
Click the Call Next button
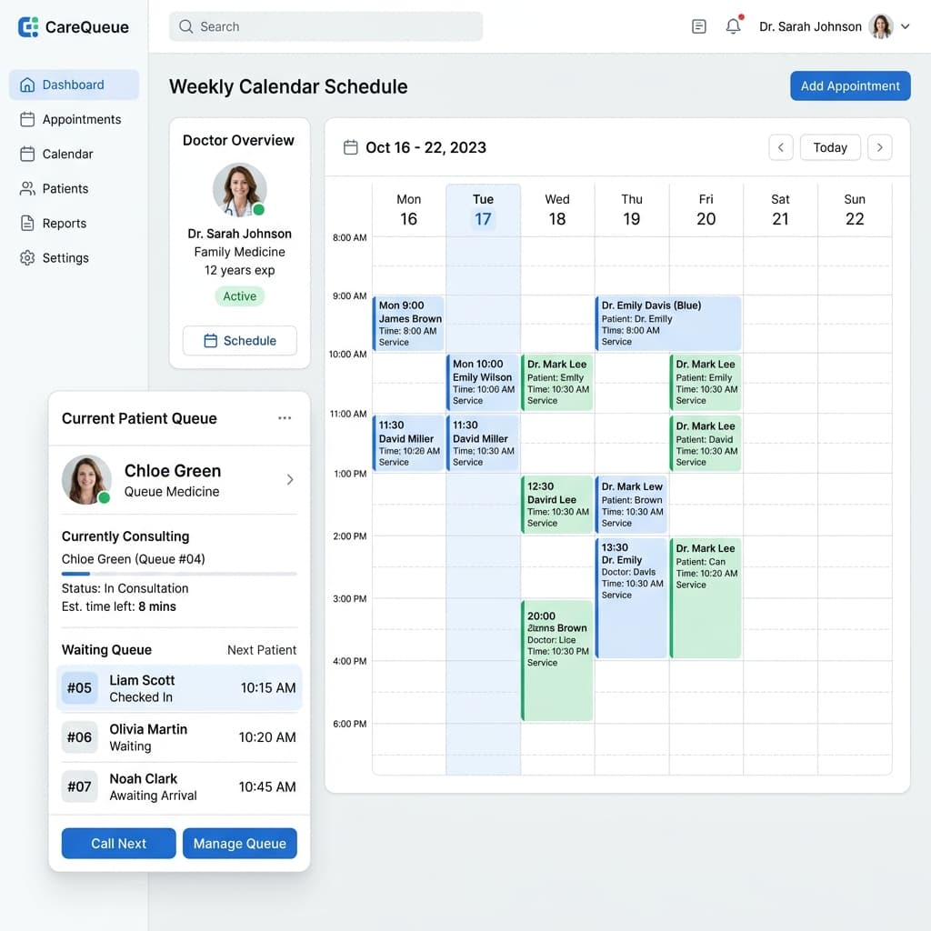119,843
